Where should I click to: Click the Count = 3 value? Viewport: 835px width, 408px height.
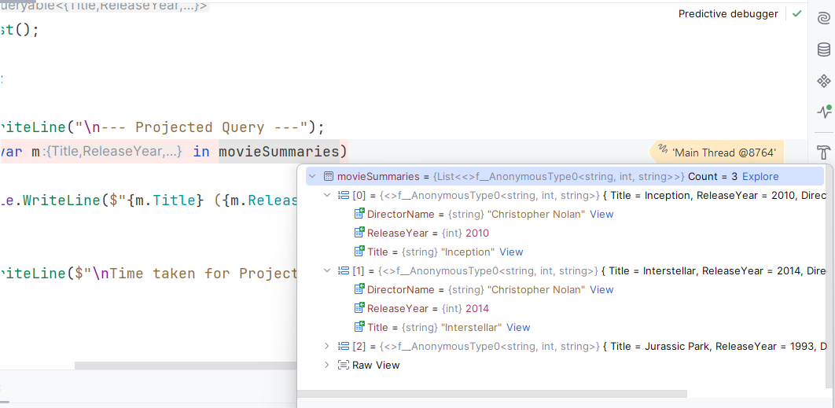712,176
